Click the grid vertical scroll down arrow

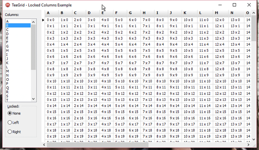pyautogui.click(x=254, y=139)
